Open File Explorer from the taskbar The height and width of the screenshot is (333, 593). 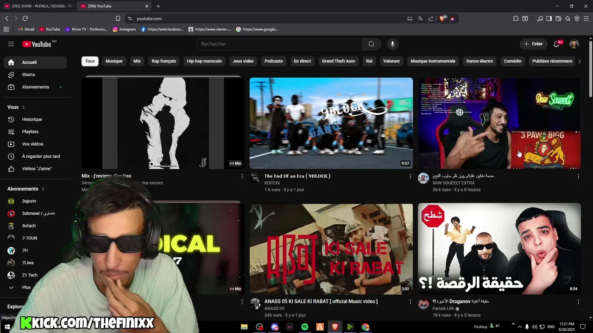[244, 327]
